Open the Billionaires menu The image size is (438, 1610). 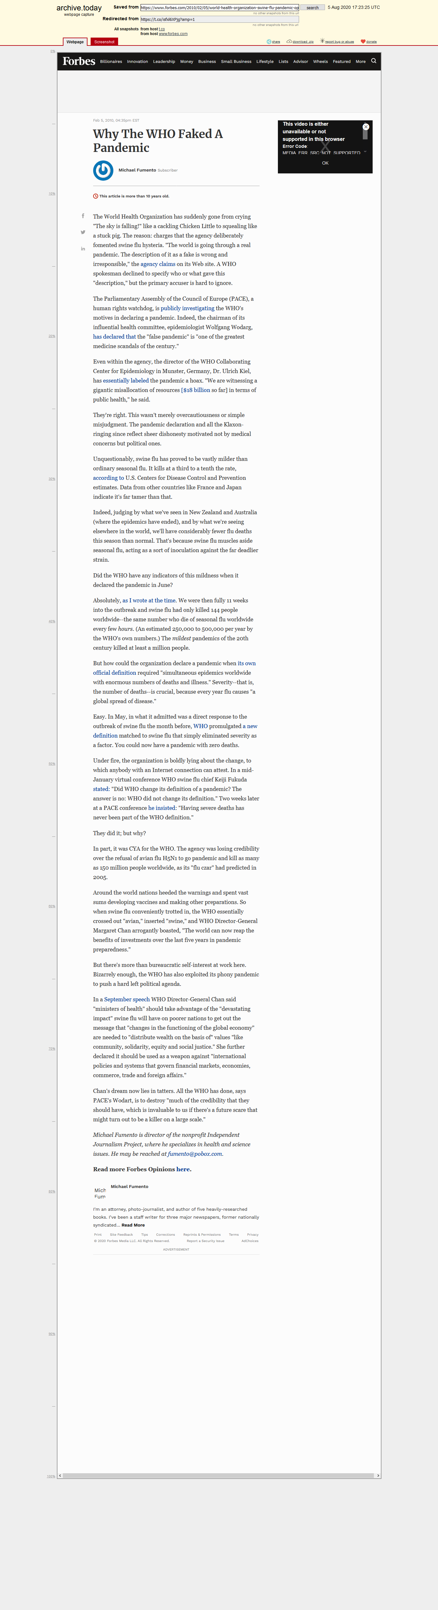[x=111, y=62]
